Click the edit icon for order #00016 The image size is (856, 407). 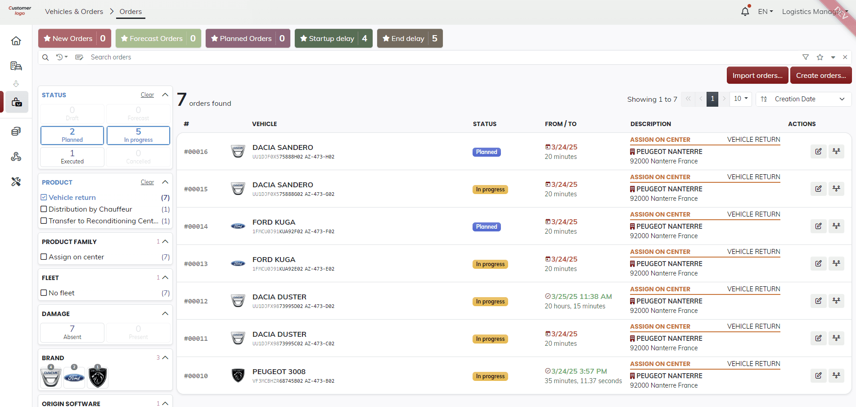818,151
